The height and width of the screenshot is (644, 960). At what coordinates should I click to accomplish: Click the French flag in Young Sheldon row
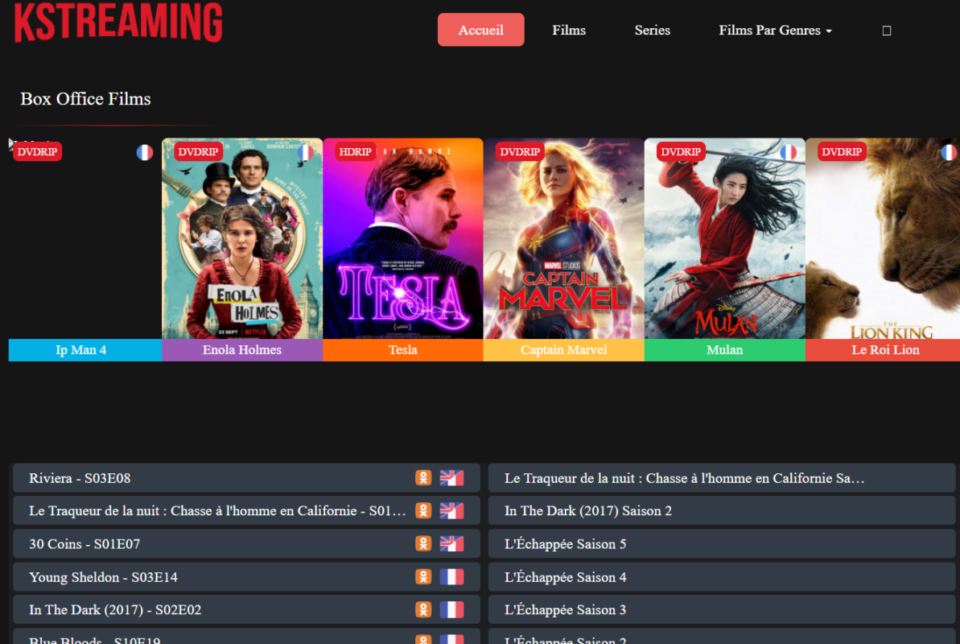pos(452,576)
